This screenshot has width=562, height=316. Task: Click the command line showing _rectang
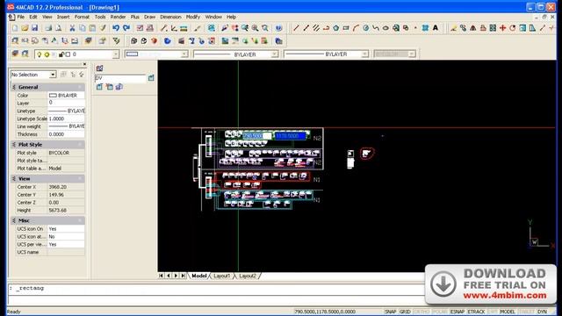[x=215, y=288]
